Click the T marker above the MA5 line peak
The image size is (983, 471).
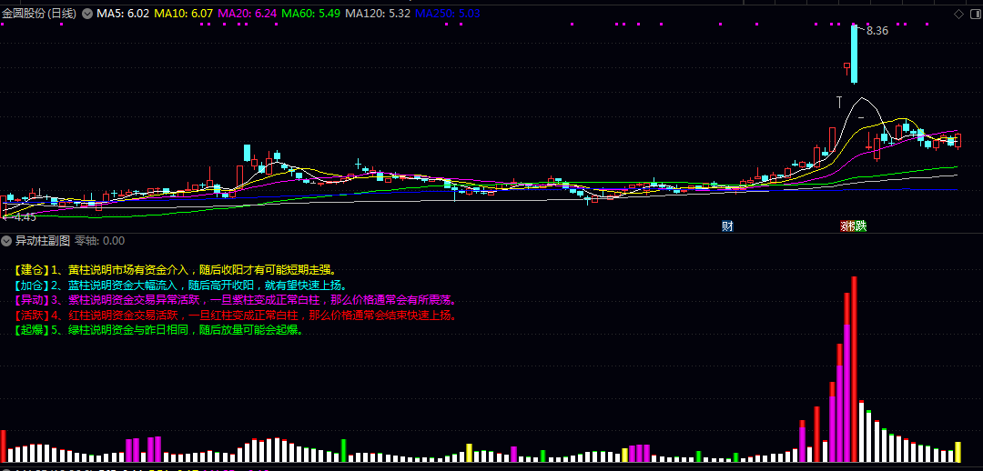click(839, 102)
